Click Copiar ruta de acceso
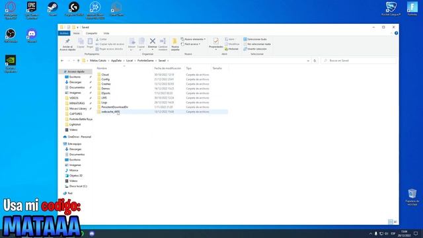 110,44
